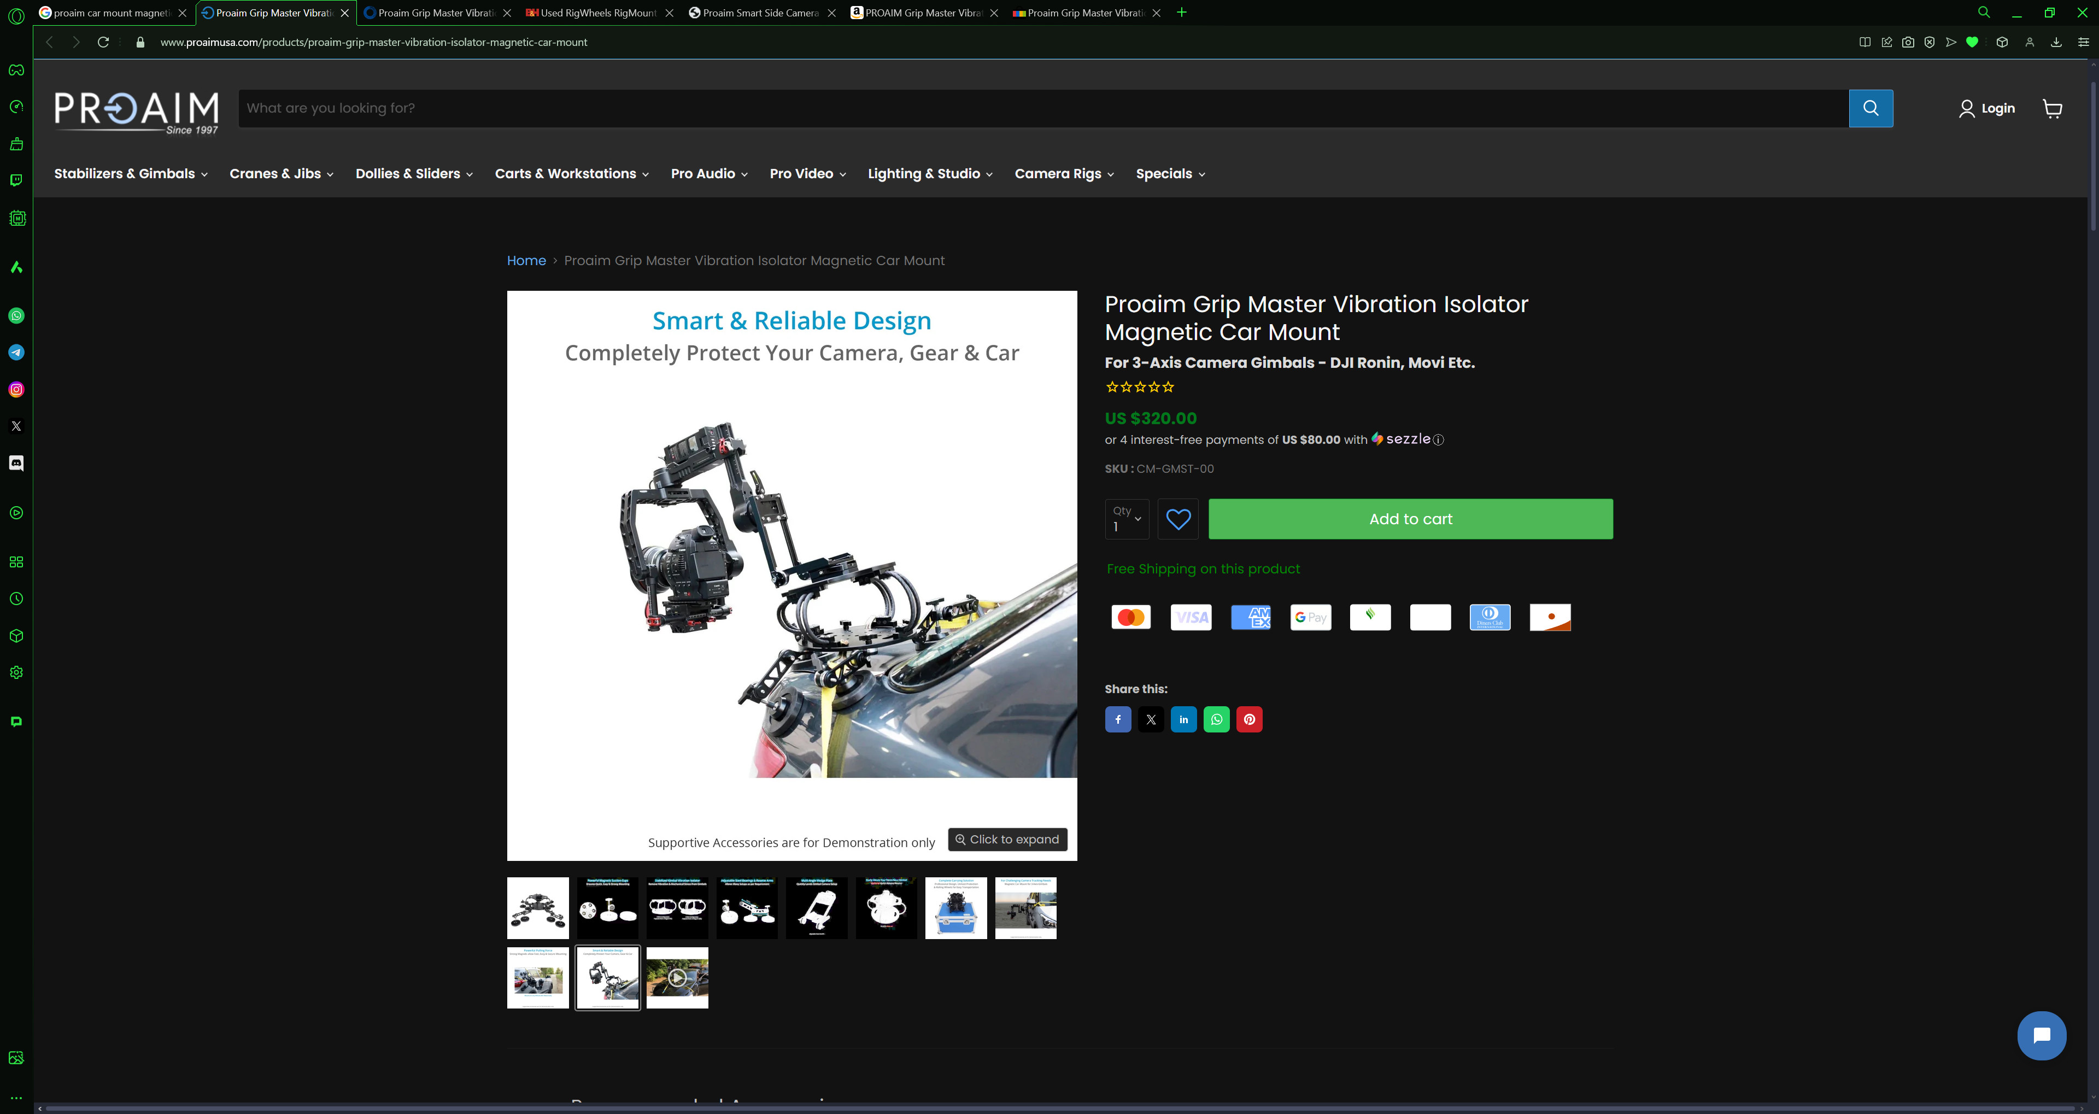The image size is (2099, 1114).
Task: Open GX Corner gamepad icon in sidebar
Action: (16, 70)
